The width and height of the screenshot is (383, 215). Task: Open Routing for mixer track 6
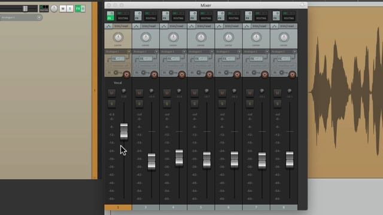(233, 16)
